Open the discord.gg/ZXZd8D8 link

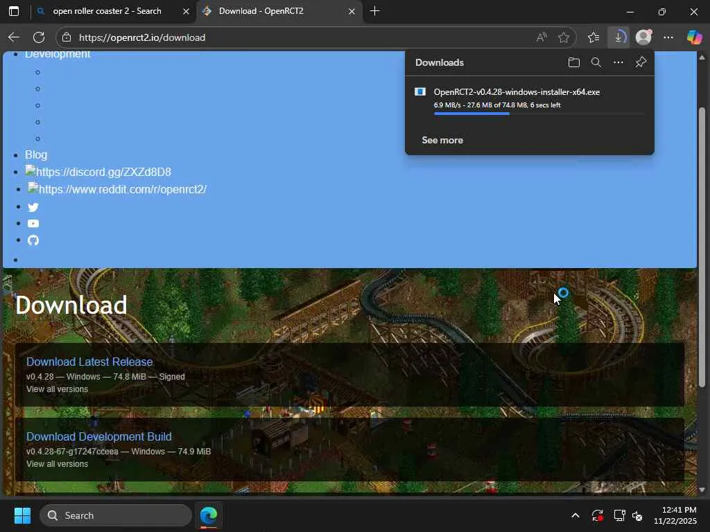point(98,172)
